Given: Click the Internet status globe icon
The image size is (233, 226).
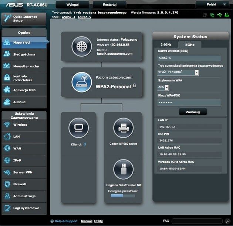Looking at the screenshot, I should pyautogui.click(x=82, y=46).
